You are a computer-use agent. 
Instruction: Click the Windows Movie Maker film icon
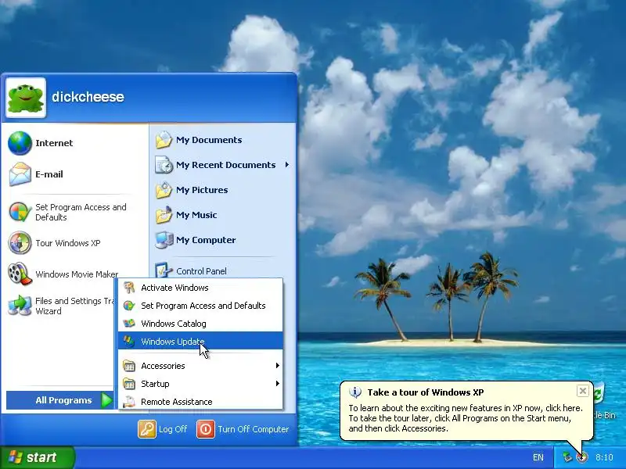click(x=20, y=274)
